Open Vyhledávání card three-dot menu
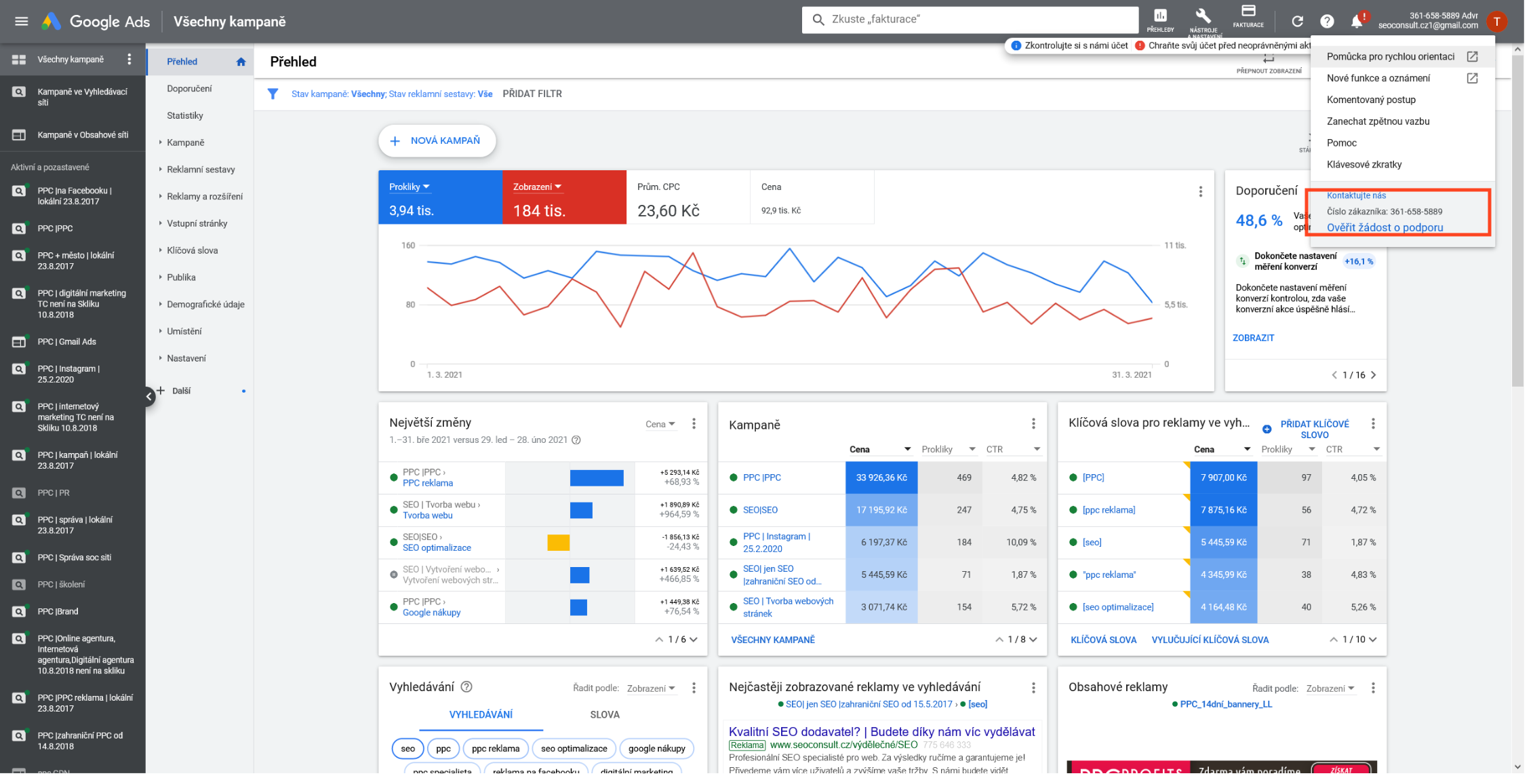This screenshot has width=1533, height=778. 698,691
